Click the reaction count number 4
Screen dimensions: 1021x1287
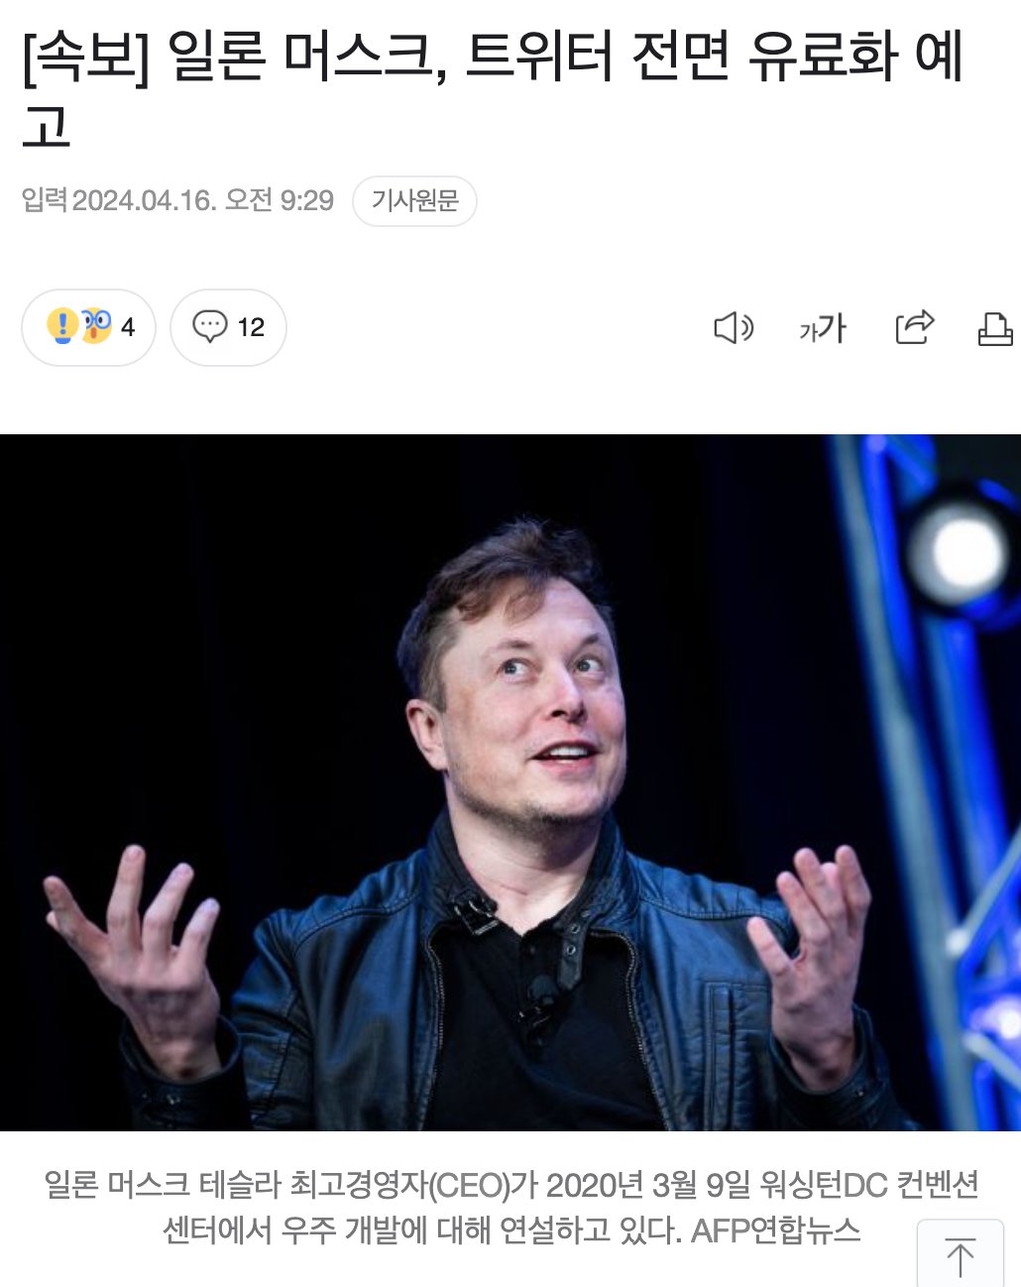[128, 327]
